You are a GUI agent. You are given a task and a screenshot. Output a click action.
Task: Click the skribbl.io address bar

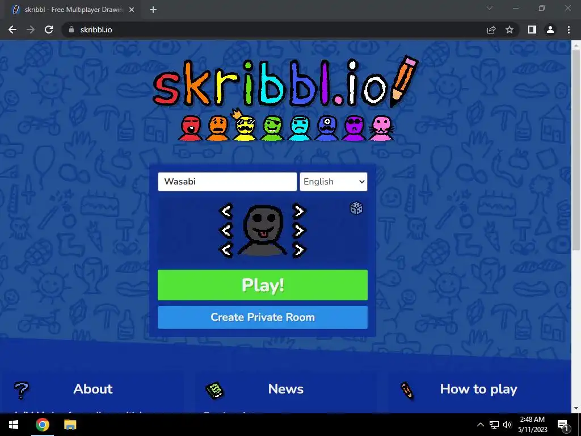(274, 30)
